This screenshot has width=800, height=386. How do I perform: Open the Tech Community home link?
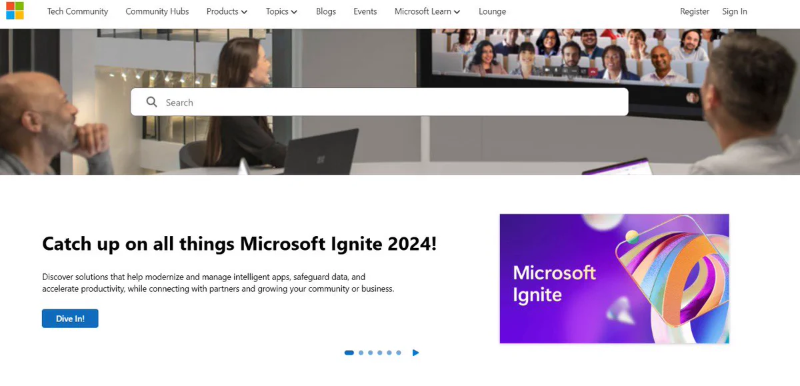77,11
